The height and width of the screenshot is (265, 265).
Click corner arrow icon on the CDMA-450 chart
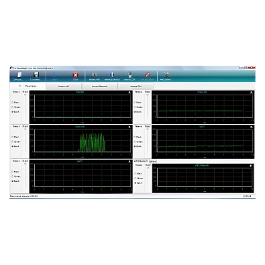(252, 92)
